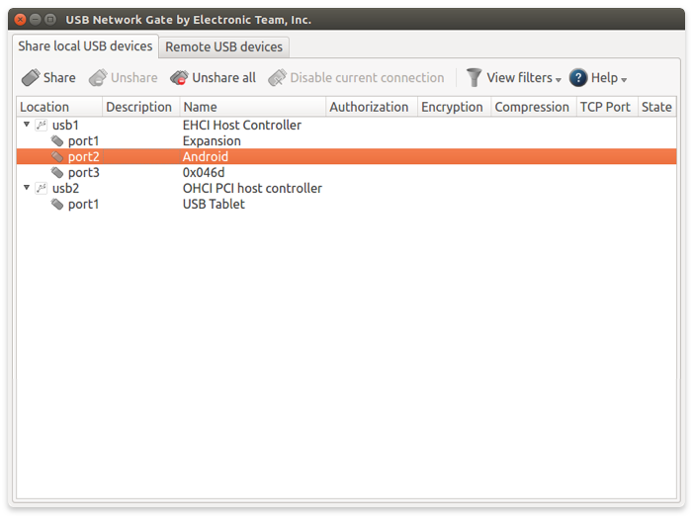Click the Unshare button label

tap(133, 78)
